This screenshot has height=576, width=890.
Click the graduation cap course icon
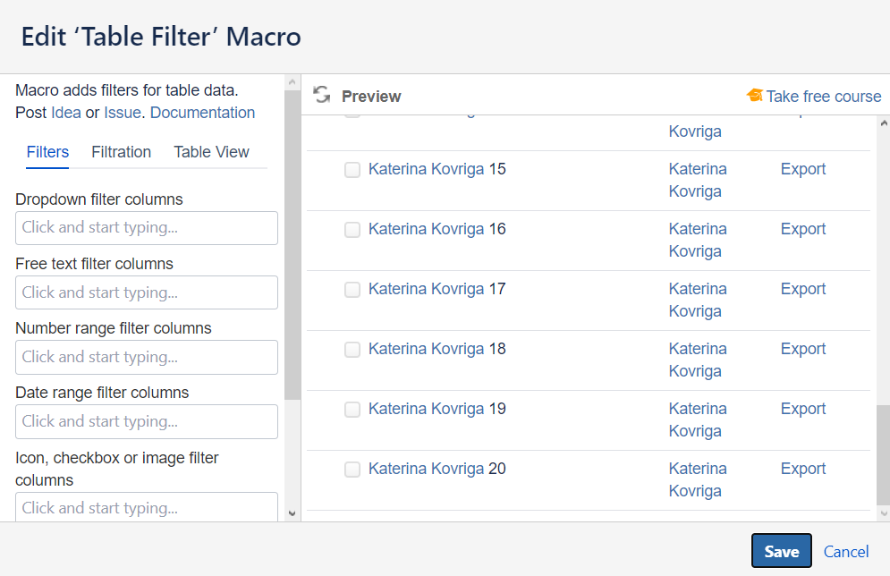(x=755, y=96)
